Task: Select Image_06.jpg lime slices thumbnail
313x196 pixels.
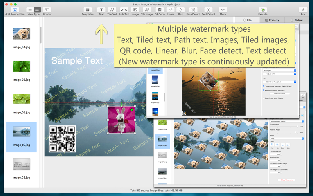Action: (22, 99)
